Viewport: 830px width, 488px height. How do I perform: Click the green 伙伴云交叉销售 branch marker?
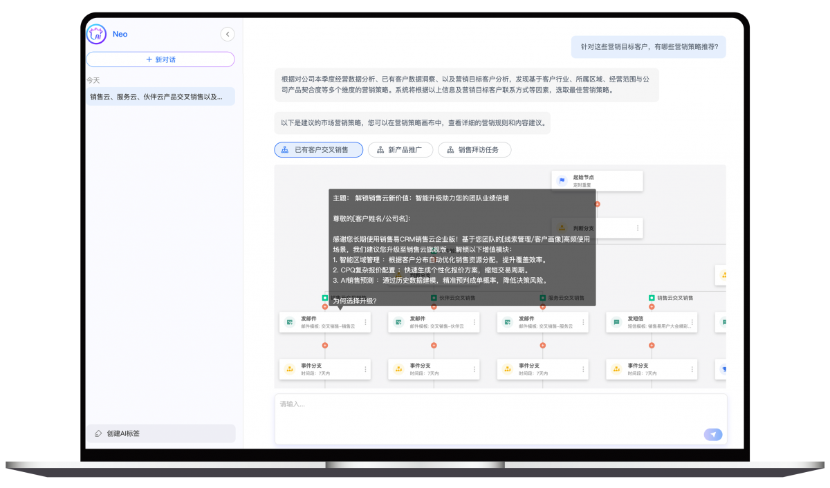click(434, 298)
